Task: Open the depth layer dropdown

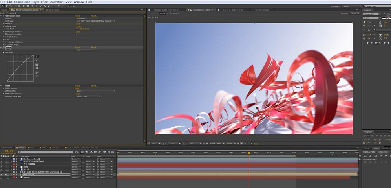Action: 95,21
